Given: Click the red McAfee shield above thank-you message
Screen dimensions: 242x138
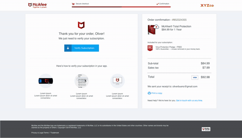Looking at the screenshot, I should click(81, 25).
